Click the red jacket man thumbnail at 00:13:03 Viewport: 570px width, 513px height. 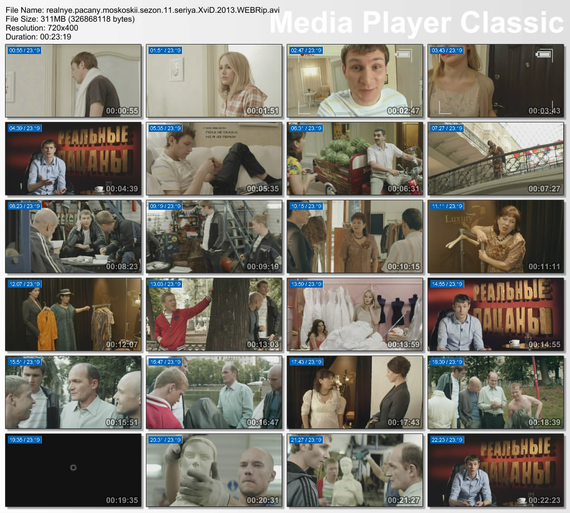(x=214, y=315)
